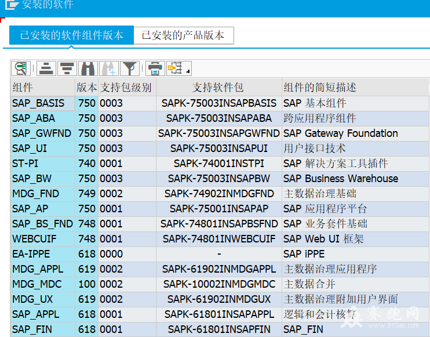Select the SAP_APPL component cell
The image size is (430, 337).
click(43, 314)
